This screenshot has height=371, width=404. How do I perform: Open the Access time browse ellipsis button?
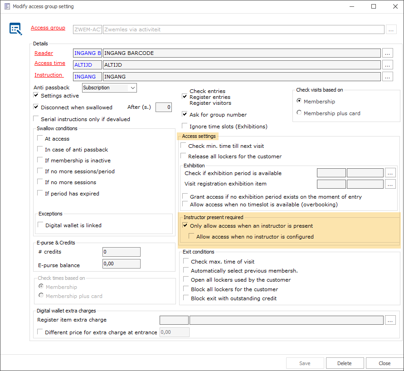click(388, 65)
